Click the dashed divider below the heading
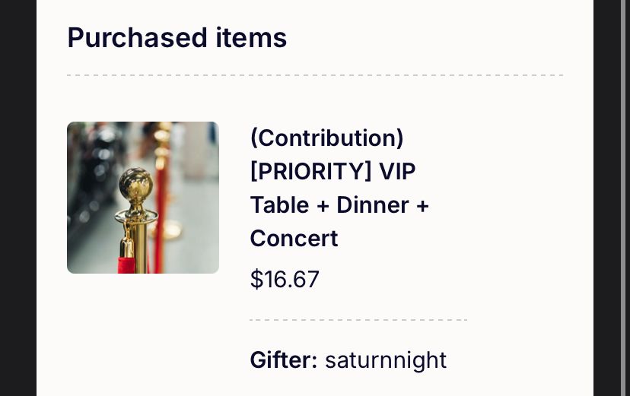 tap(315, 75)
